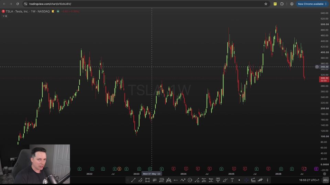
Task: Open Chrome profile avatar menu
Action: [x=292, y=4]
